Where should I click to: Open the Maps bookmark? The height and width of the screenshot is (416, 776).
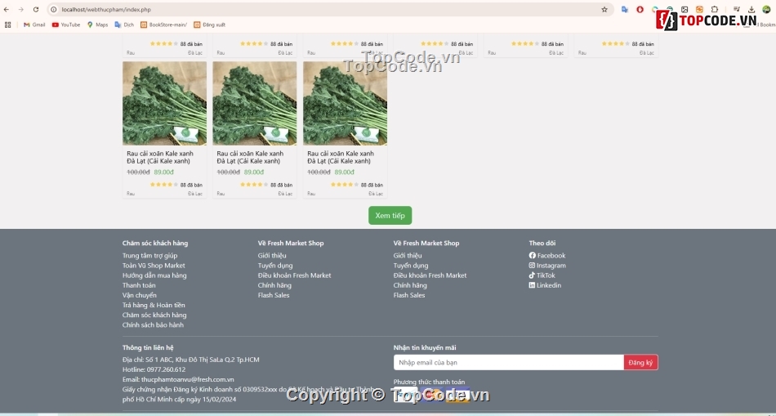(97, 25)
